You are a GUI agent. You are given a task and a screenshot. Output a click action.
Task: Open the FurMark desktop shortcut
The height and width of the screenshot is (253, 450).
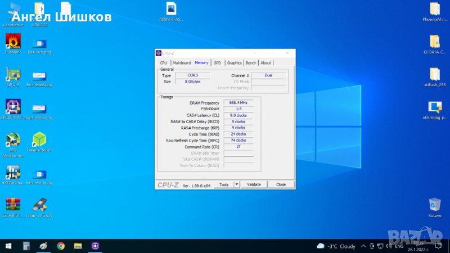point(13,42)
